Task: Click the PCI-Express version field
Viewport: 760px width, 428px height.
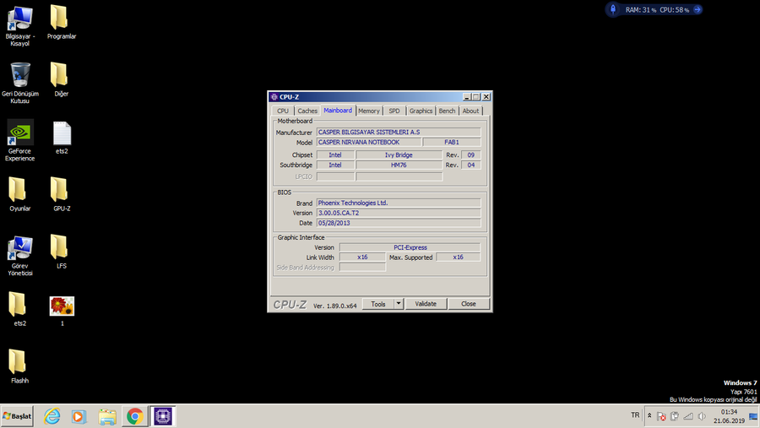Action: pos(410,247)
